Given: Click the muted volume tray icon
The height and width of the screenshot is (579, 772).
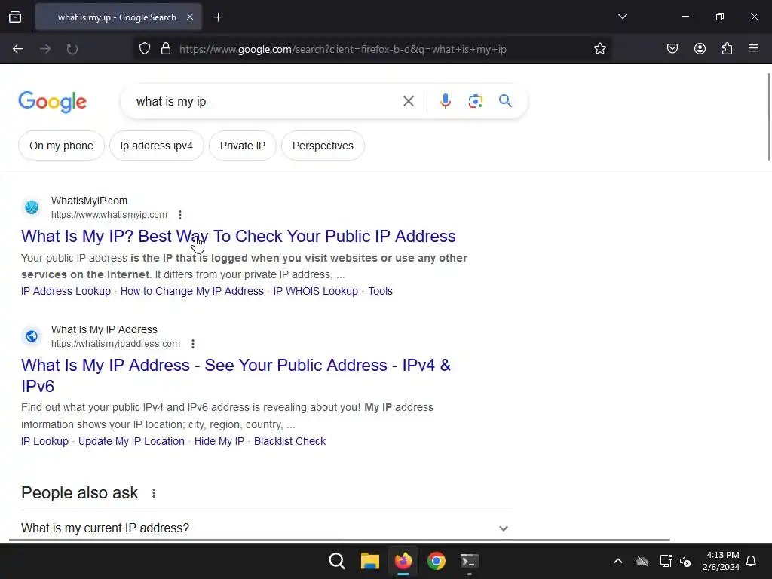Looking at the screenshot, I should click(685, 561).
